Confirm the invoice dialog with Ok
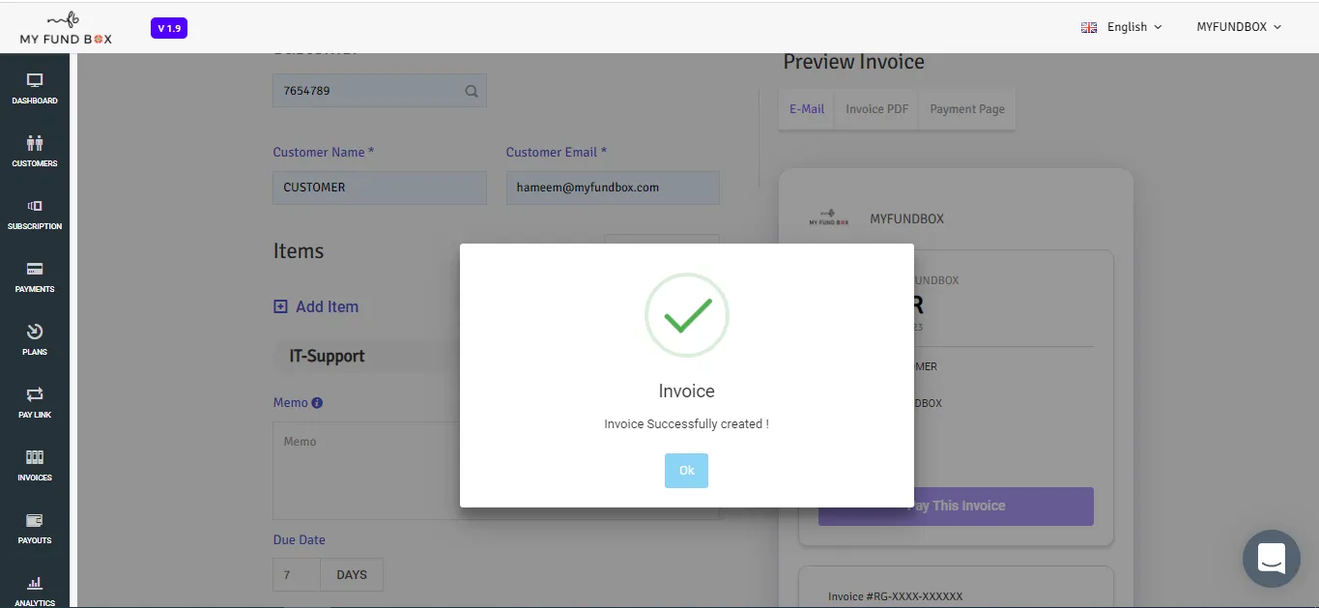Viewport: 1319px width, 608px height. pyautogui.click(x=686, y=471)
